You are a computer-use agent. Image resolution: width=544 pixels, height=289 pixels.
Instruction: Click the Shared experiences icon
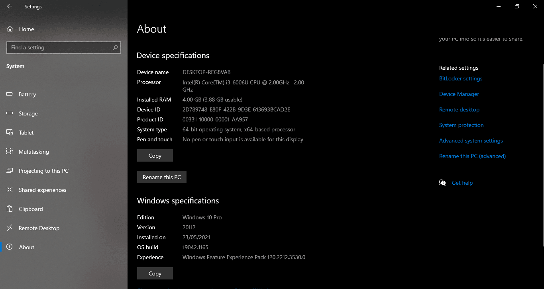tap(10, 190)
